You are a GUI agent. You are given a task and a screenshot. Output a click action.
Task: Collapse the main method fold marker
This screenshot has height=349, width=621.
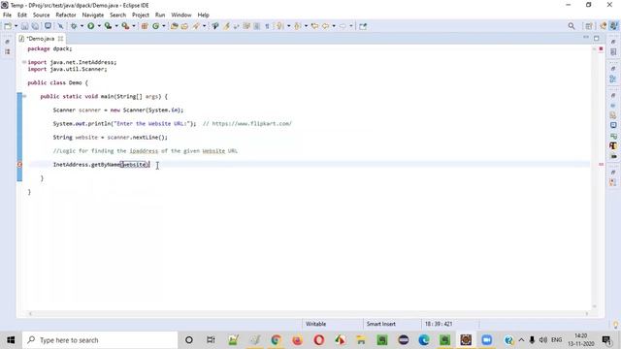pos(24,96)
